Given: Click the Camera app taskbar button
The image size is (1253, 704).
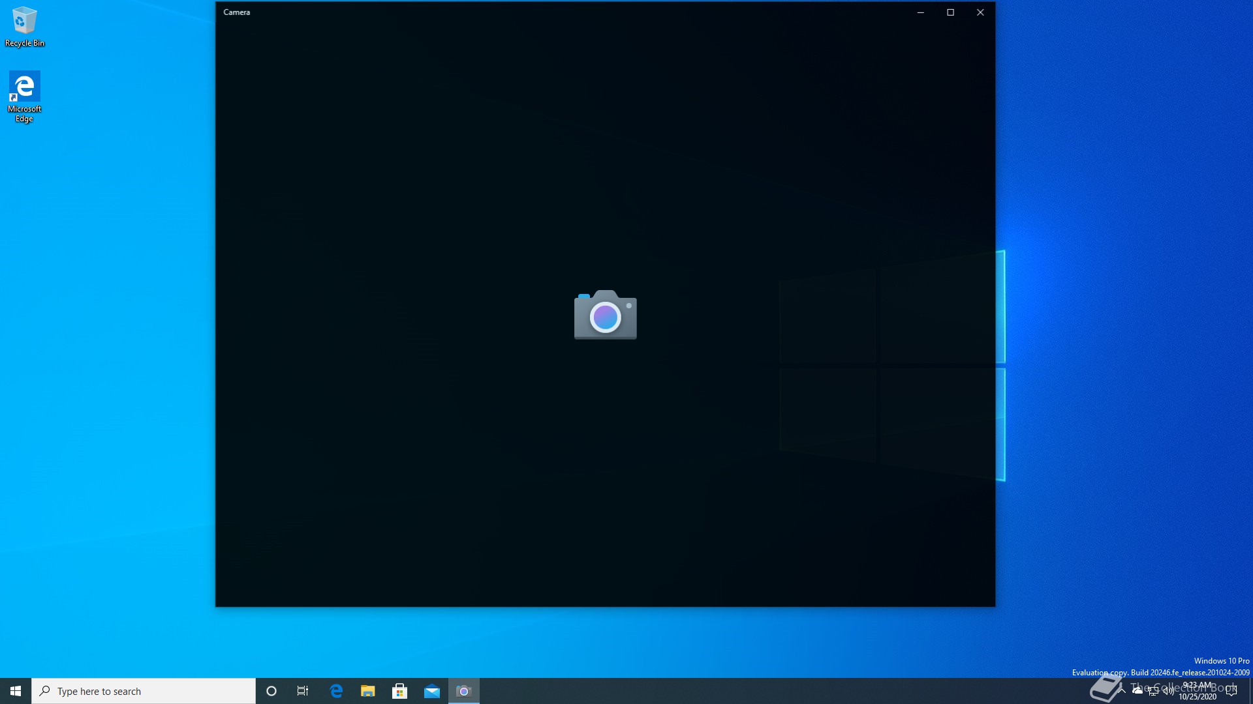Looking at the screenshot, I should point(464,691).
